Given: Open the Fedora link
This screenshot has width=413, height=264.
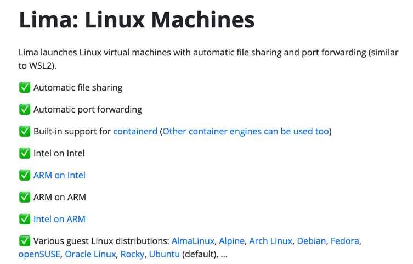Looking at the screenshot, I should coord(344,241).
